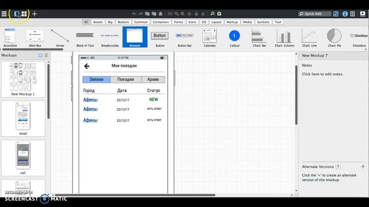Click into the Quick Add search field
Viewport: 369px width, 207px height.
tap(314, 14)
